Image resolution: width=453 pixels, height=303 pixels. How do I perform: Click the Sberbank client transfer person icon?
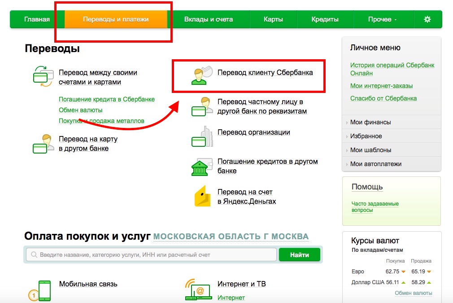pyautogui.click(x=202, y=75)
